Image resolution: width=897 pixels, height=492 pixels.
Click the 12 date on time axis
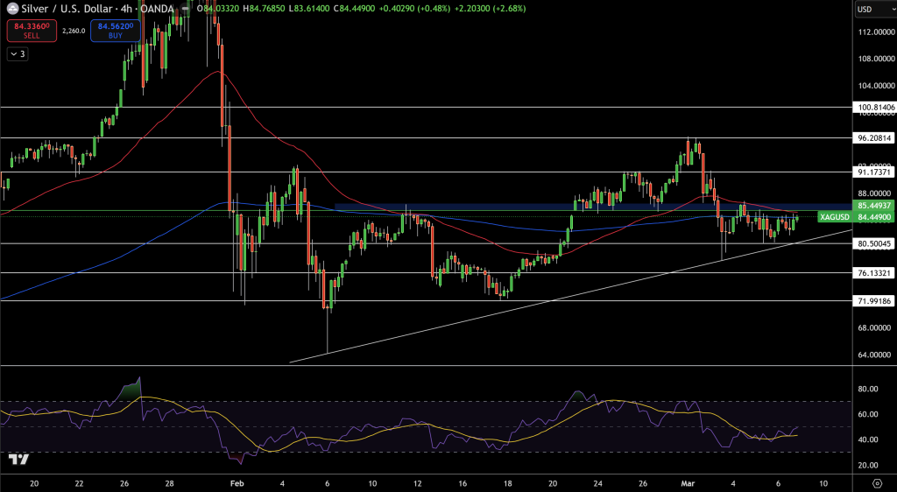click(x=418, y=483)
